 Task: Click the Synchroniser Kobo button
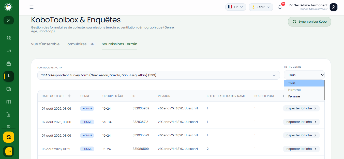(309, 22)
